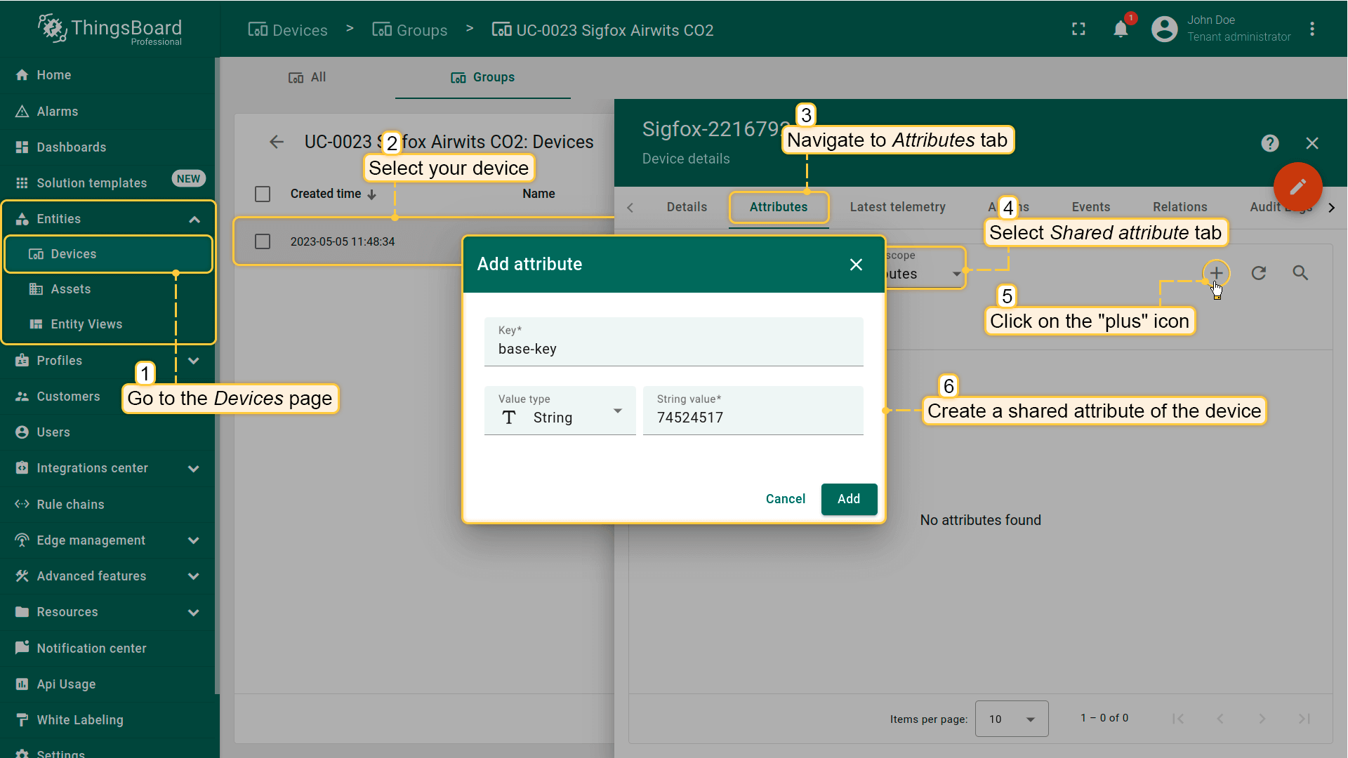Check the select-all devices checkbox
Image resolution: width=1348 pixels, height=758 pixels.
(x=263, y=194)
